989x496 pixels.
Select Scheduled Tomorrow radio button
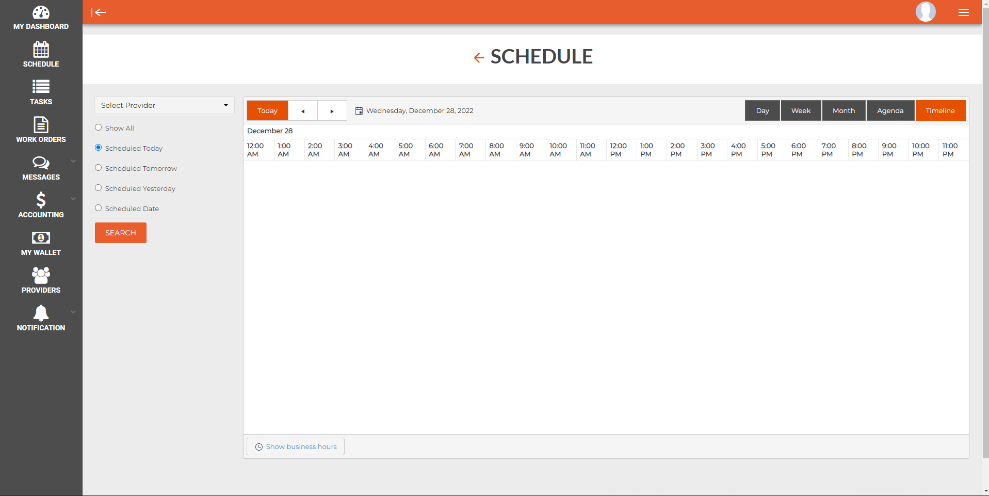[99, 168]
